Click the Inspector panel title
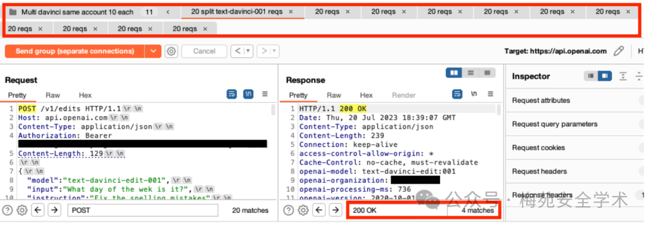This screenshot has height=226, width=649. tap(531, 76)
